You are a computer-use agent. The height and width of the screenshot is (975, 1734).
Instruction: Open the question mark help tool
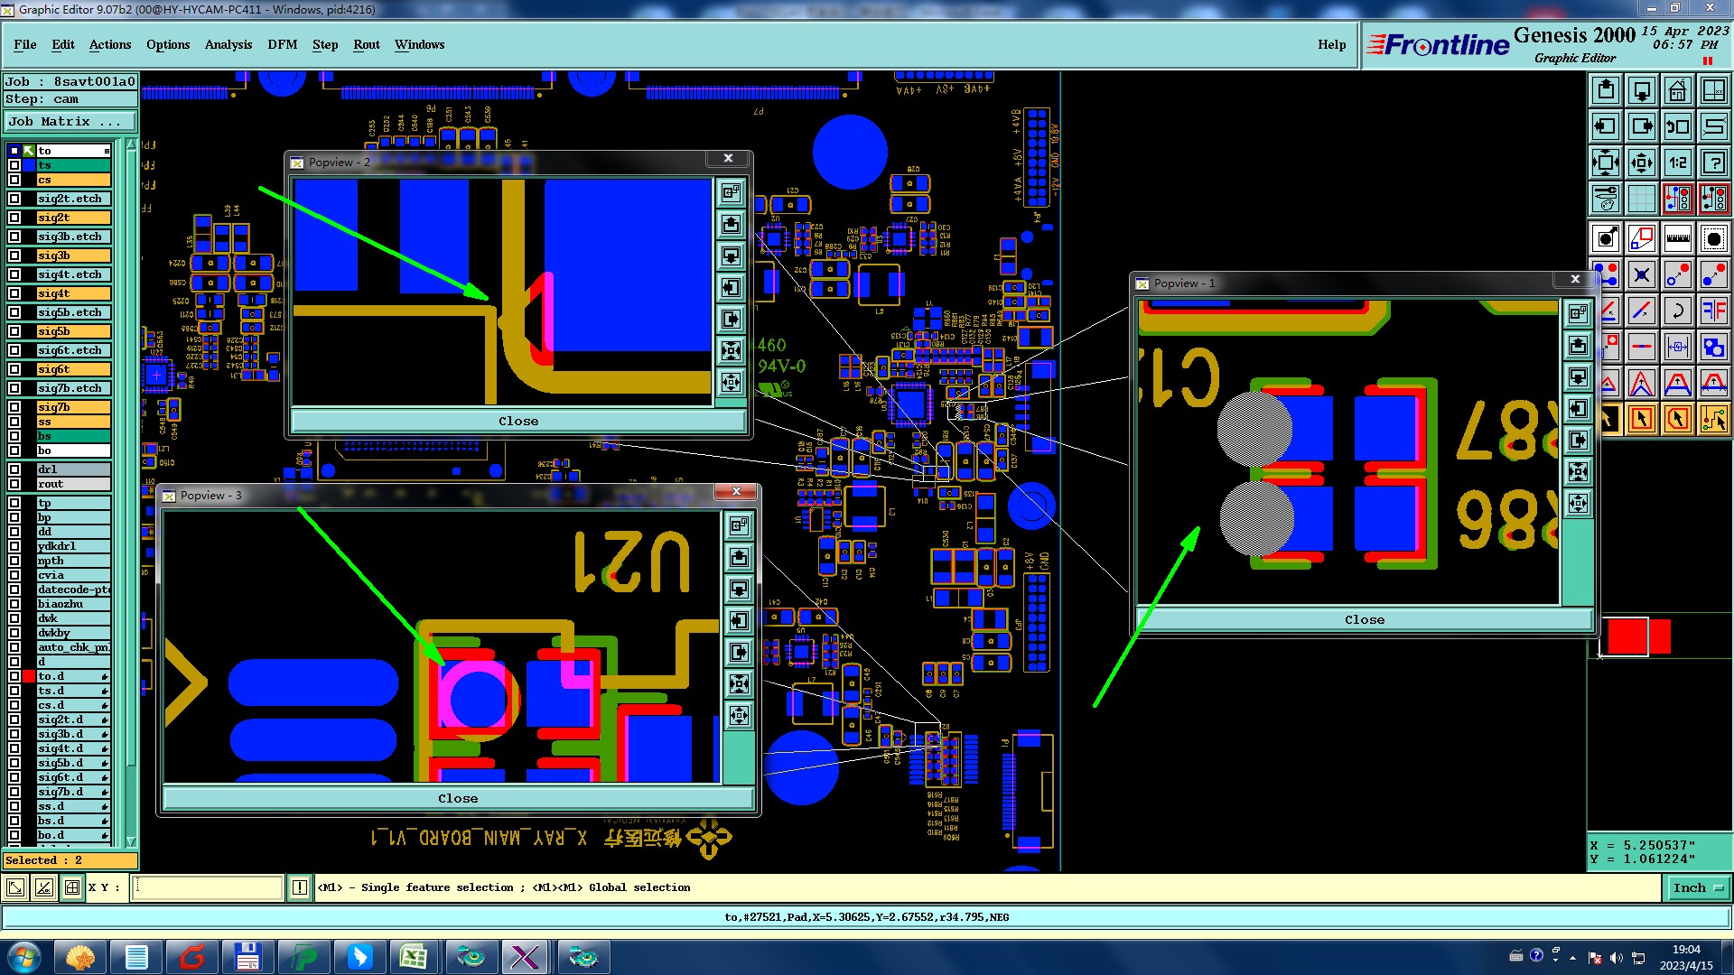tap(1713, 162)
